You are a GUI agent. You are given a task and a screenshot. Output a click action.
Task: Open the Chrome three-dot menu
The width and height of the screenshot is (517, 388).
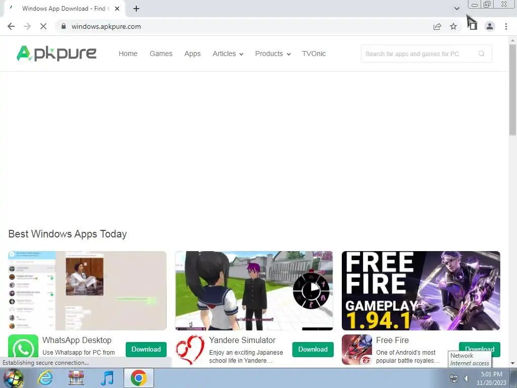[x=506, y=26]
